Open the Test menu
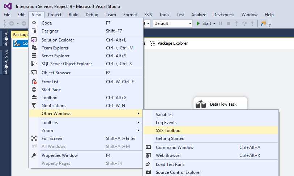 click(180, 15)
